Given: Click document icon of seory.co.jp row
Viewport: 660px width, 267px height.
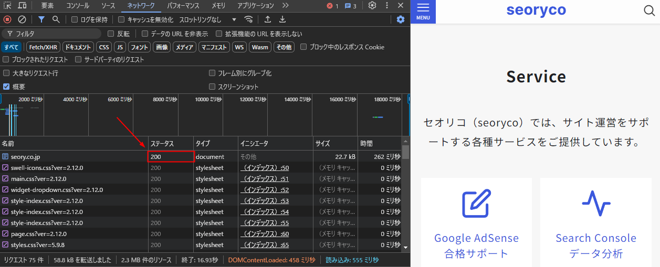Looking at the screenshot, I should 5,156.
